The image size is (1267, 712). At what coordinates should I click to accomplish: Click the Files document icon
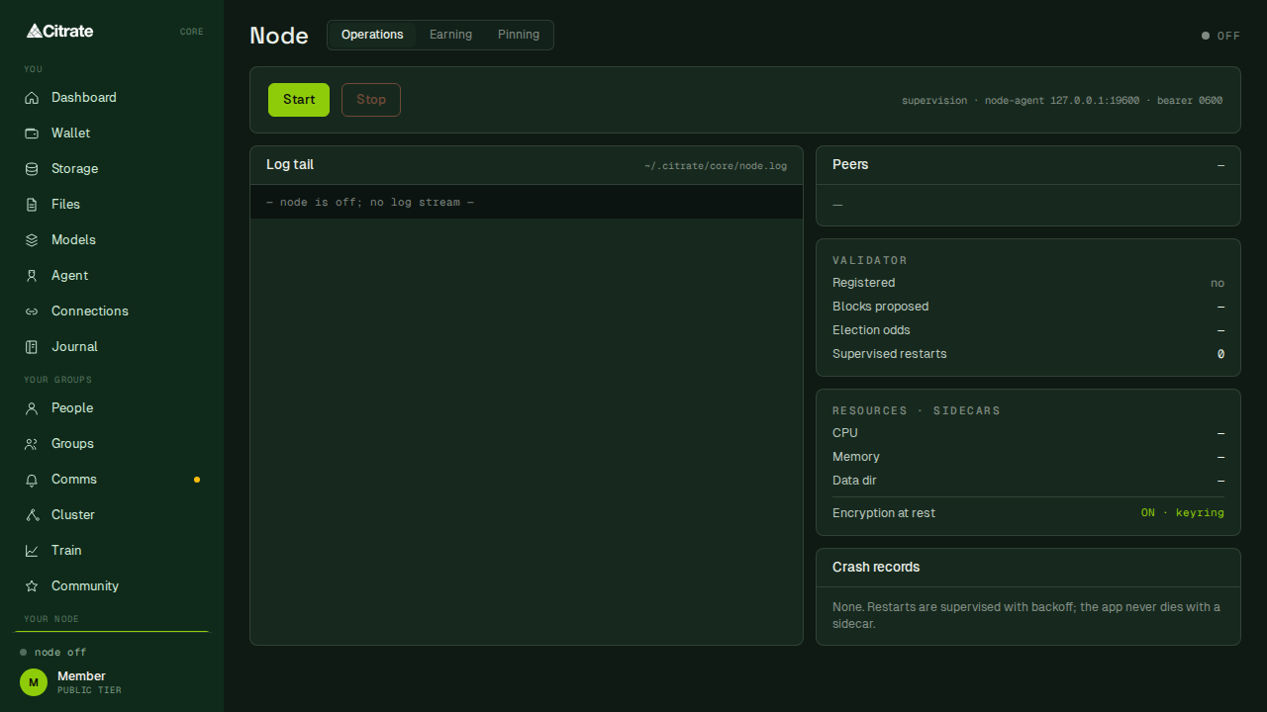point(32,205)
